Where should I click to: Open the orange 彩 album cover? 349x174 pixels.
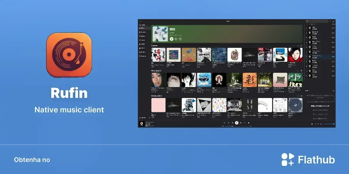250,80
